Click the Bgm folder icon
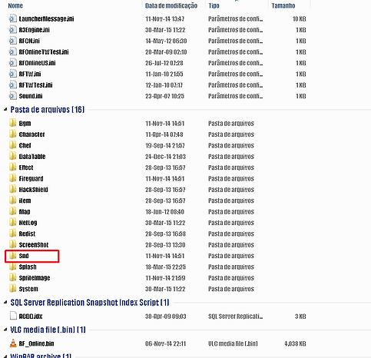This screenshot has width=371, height=358. (13, 123)
